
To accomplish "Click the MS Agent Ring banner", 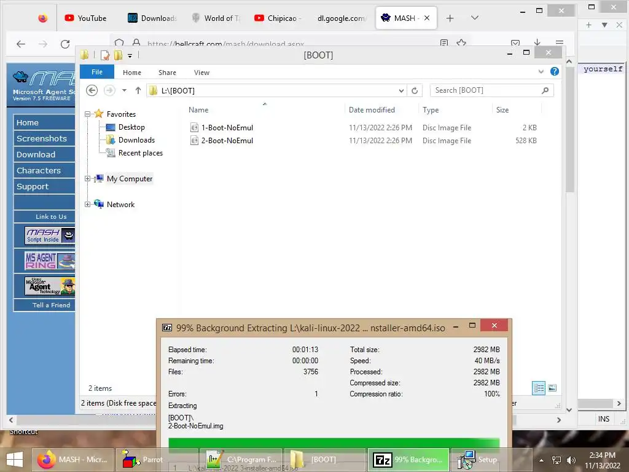I will [49, 261].
